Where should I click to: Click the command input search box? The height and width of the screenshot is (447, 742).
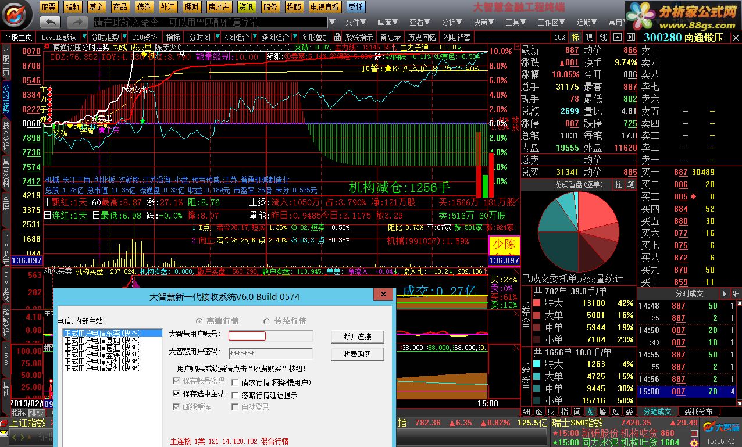pos(211,23)
